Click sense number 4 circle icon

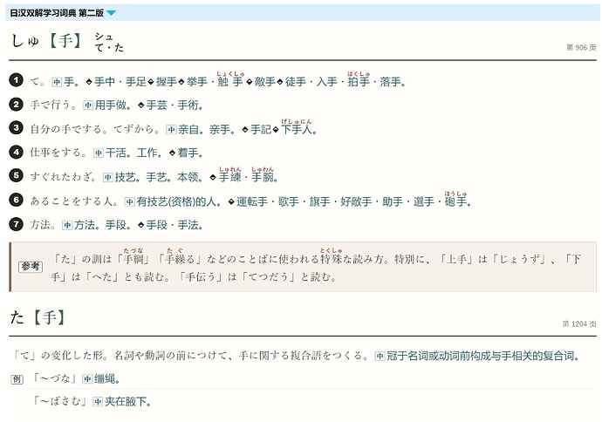(16, 152)
